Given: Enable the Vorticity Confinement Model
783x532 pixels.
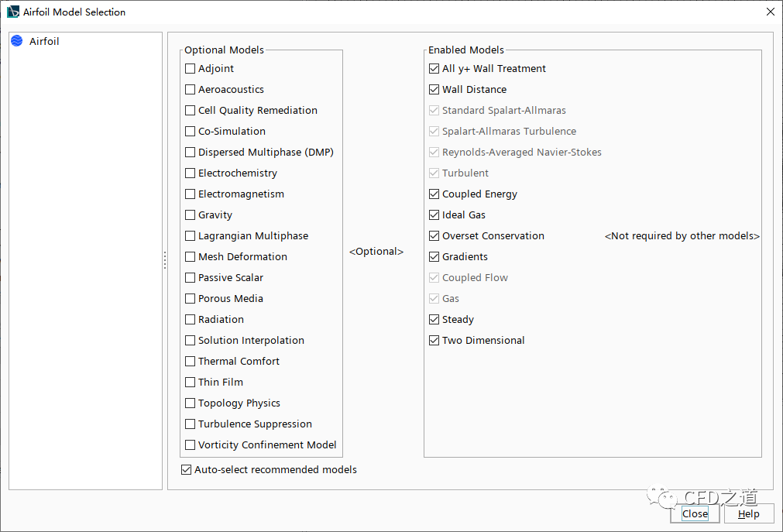Looking at the screenshot, I should (191, 444).
